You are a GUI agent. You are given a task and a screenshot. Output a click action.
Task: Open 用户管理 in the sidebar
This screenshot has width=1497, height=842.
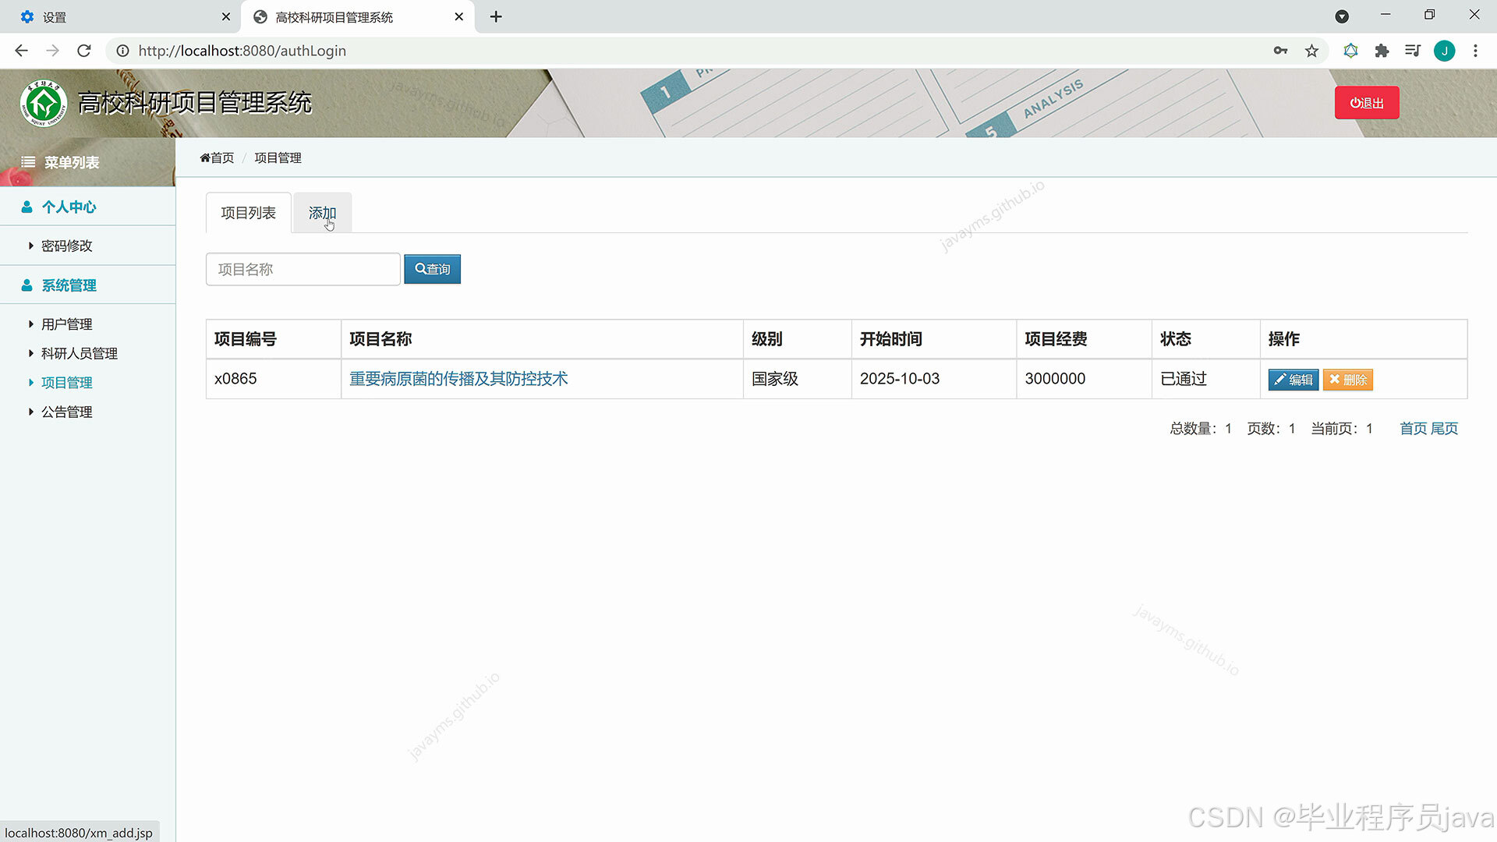pyautogui.click(x=67, y=324)
